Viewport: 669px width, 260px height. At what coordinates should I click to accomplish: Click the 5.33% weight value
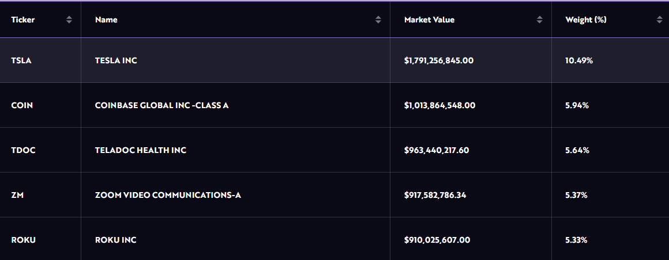point(576,240)
